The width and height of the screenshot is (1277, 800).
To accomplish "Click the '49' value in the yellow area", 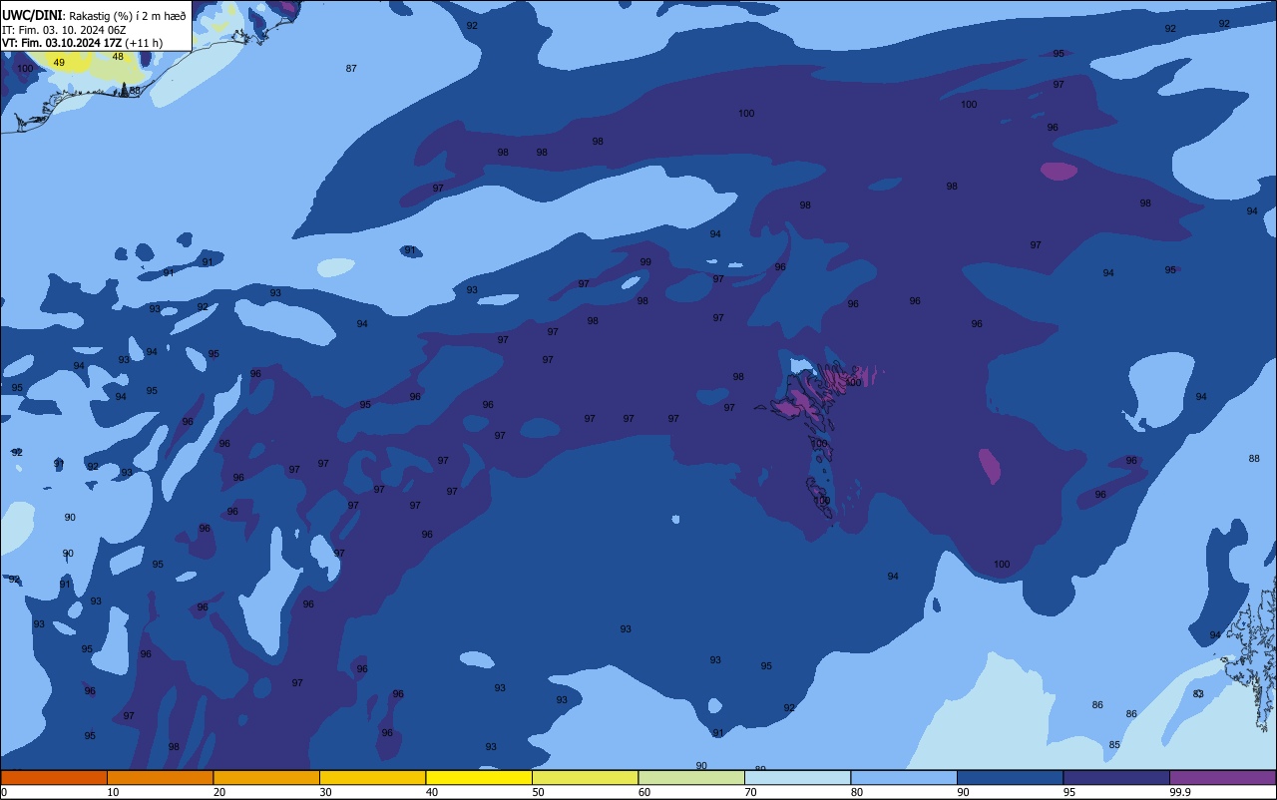I will tap(59, 63).
